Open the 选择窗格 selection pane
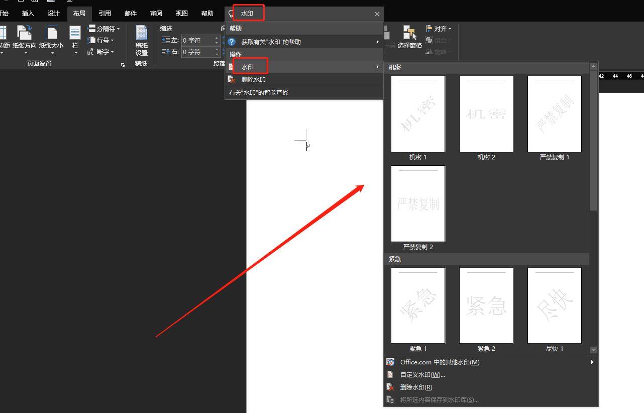The height and width of the screenshot is (413, 644). (409, 37)
